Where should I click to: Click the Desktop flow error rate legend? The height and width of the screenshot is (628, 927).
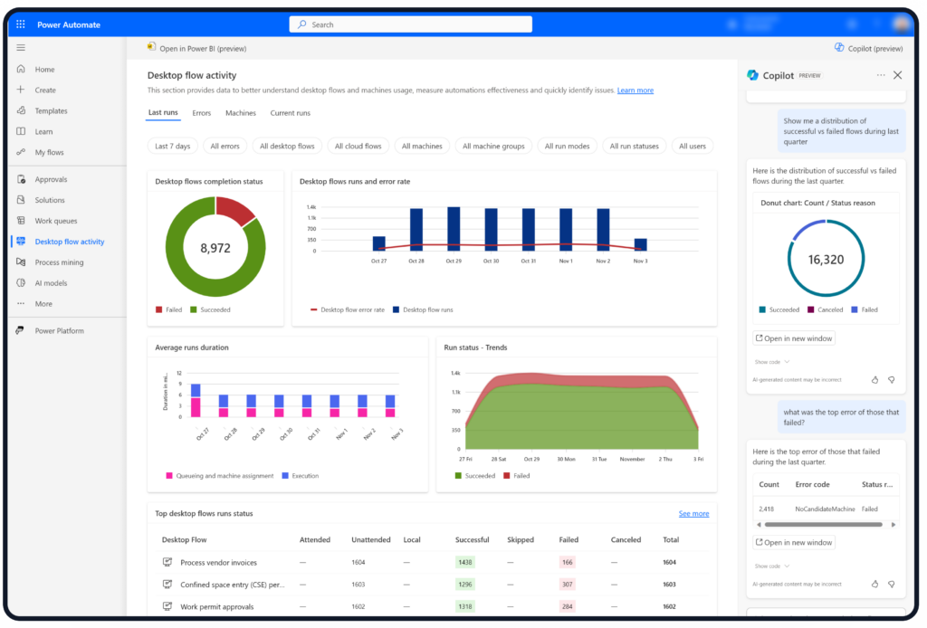[347, 309]
